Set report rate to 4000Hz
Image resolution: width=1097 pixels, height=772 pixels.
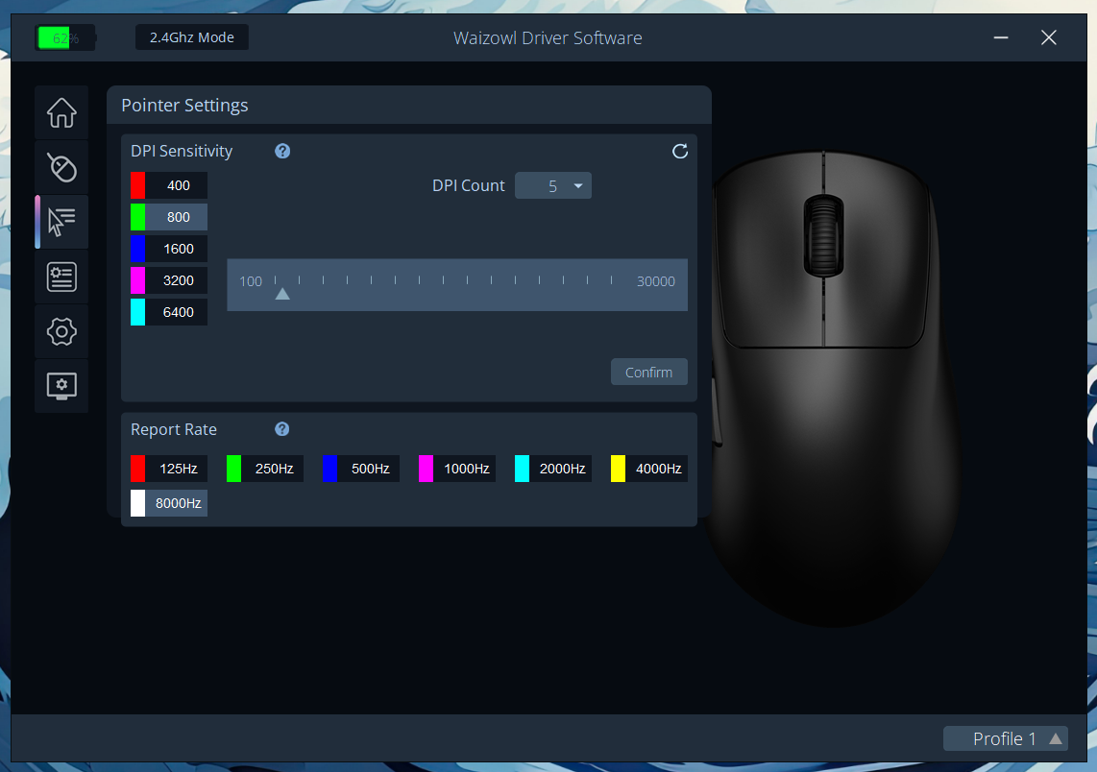click(649, 469)
